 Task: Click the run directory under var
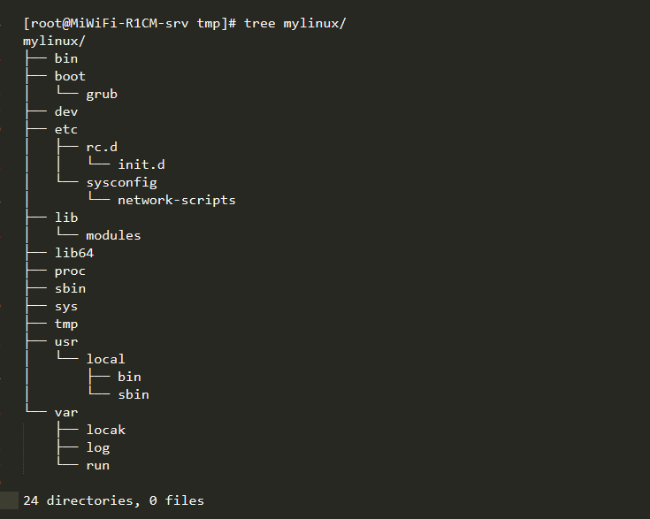(98, 466)
